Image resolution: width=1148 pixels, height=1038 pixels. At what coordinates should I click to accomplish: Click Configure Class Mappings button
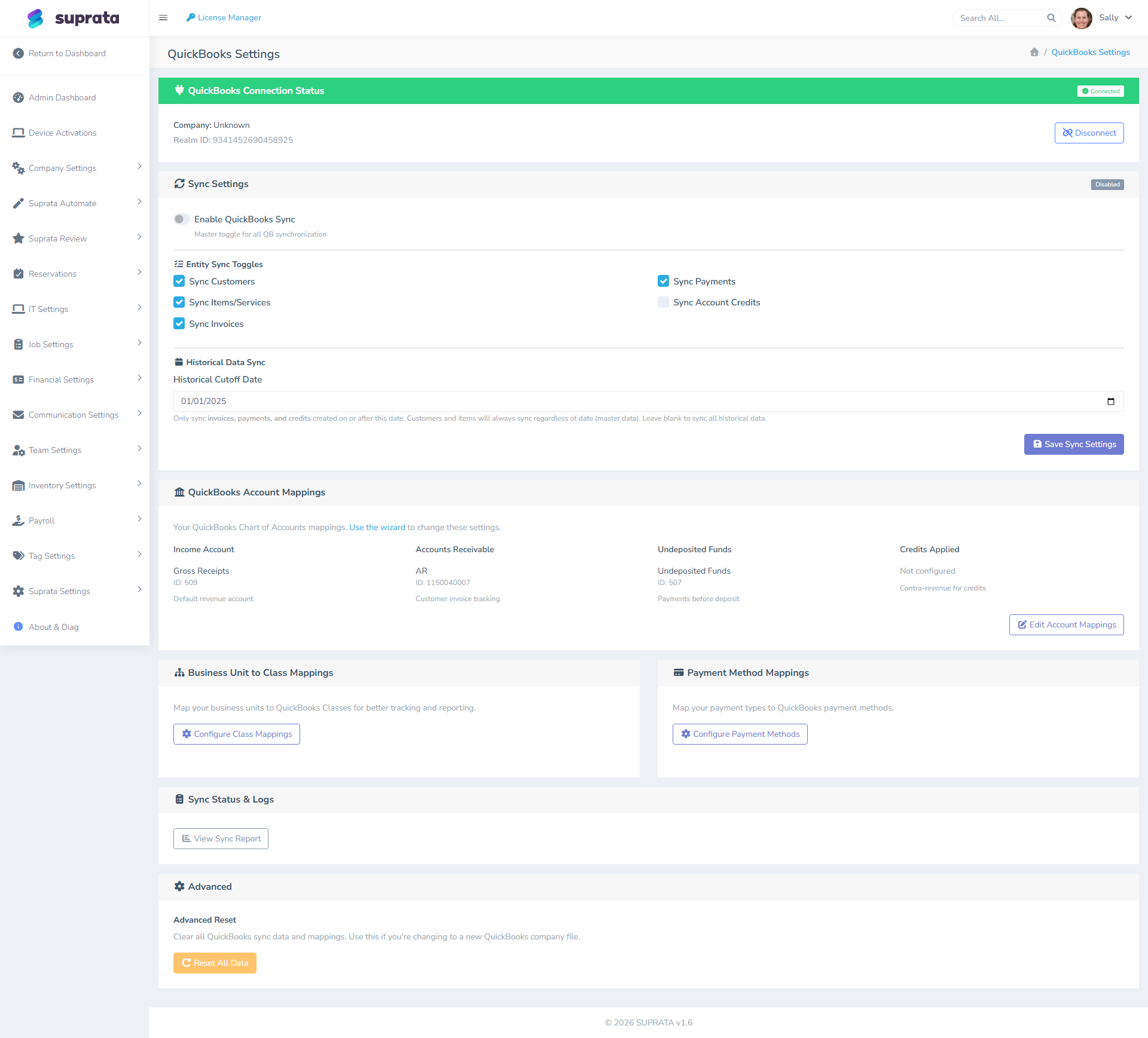click(x=237, y=734)
